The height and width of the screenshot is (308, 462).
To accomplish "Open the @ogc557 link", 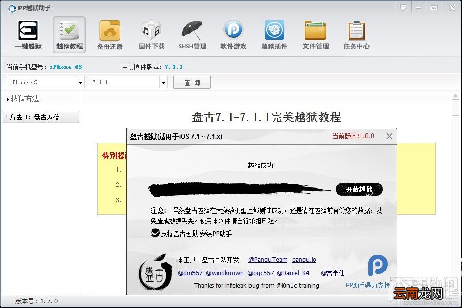I will 260,273.
